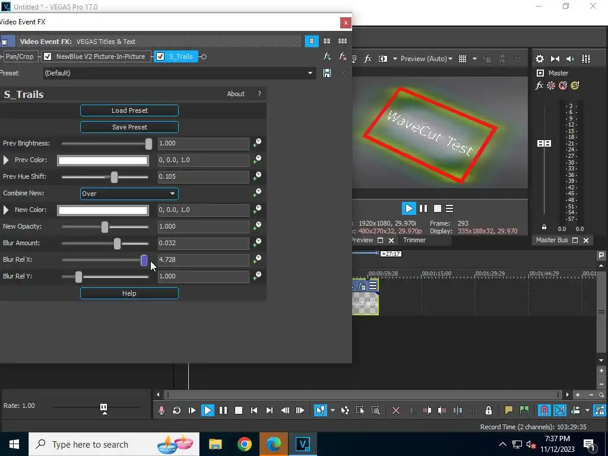Click the Prev Hue Shift slider handle
The image size is (608, 456).
[x=114, y=177]
